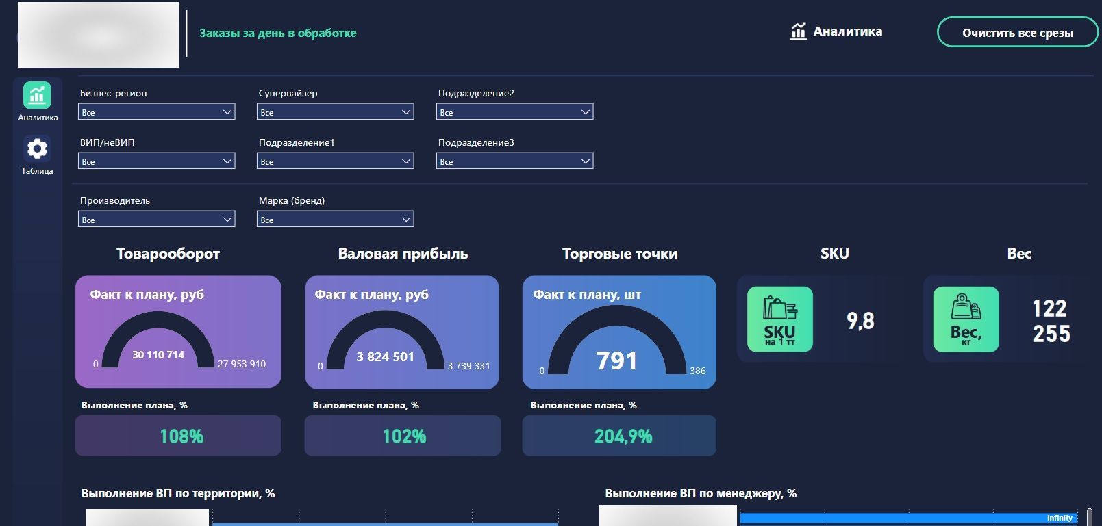Click the 108% plan completion card

click(178, 436)
